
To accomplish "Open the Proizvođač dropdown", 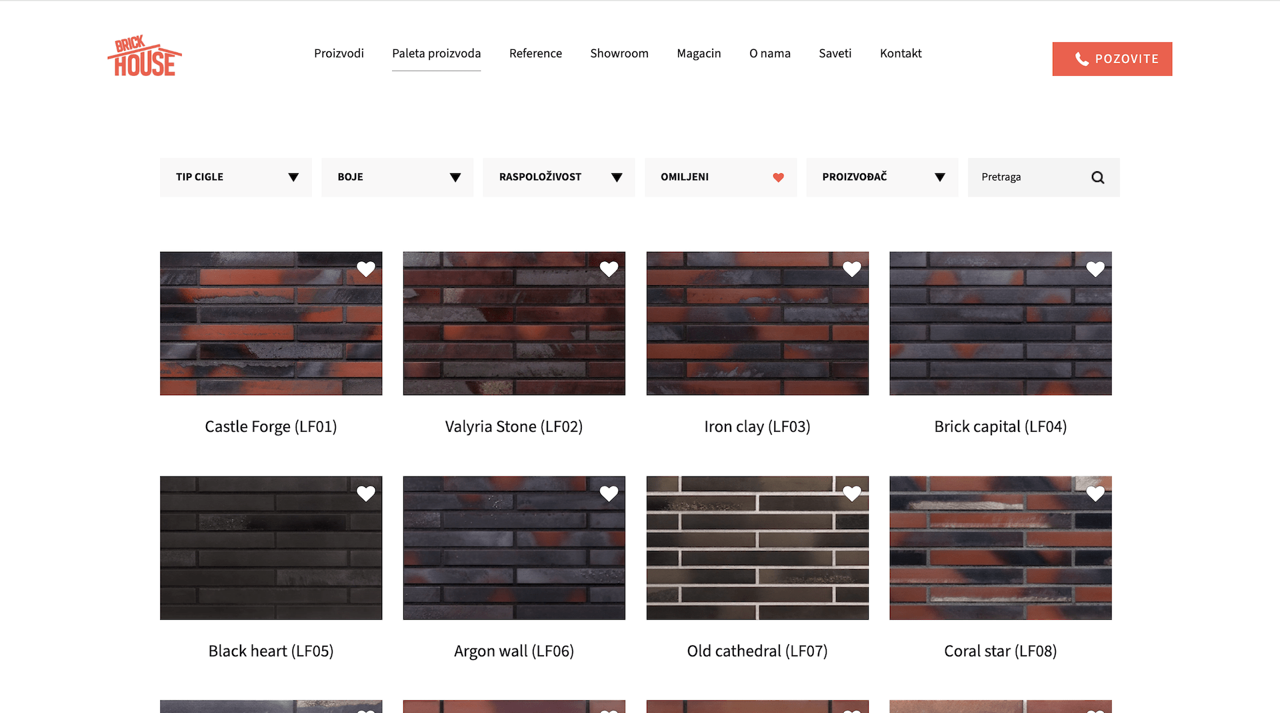I will [882, 177].
